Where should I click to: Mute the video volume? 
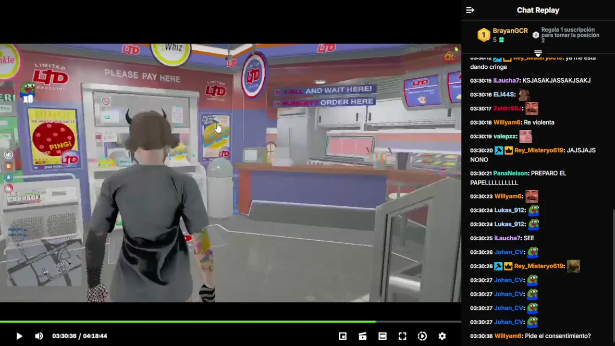(x=39, y=336)
